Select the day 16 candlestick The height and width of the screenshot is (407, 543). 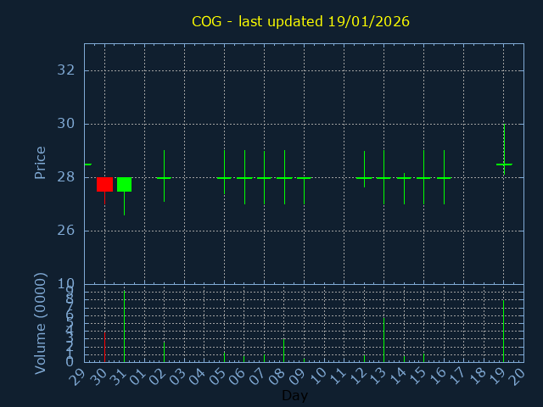pos(444,178)
